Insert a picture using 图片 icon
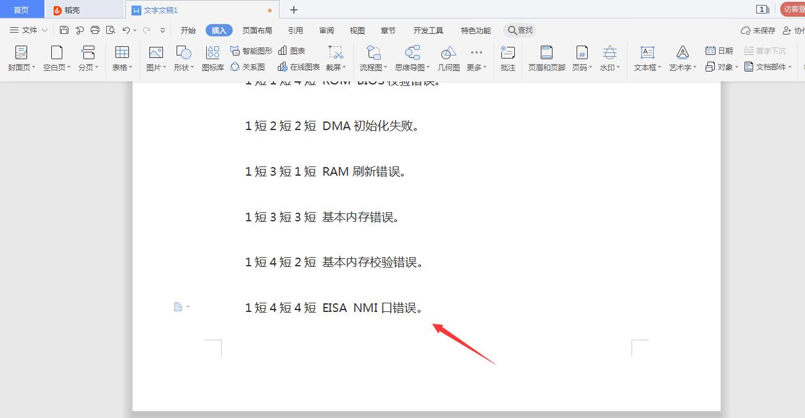805x418 pixels. pyautogui.click(x=156, y=52)
